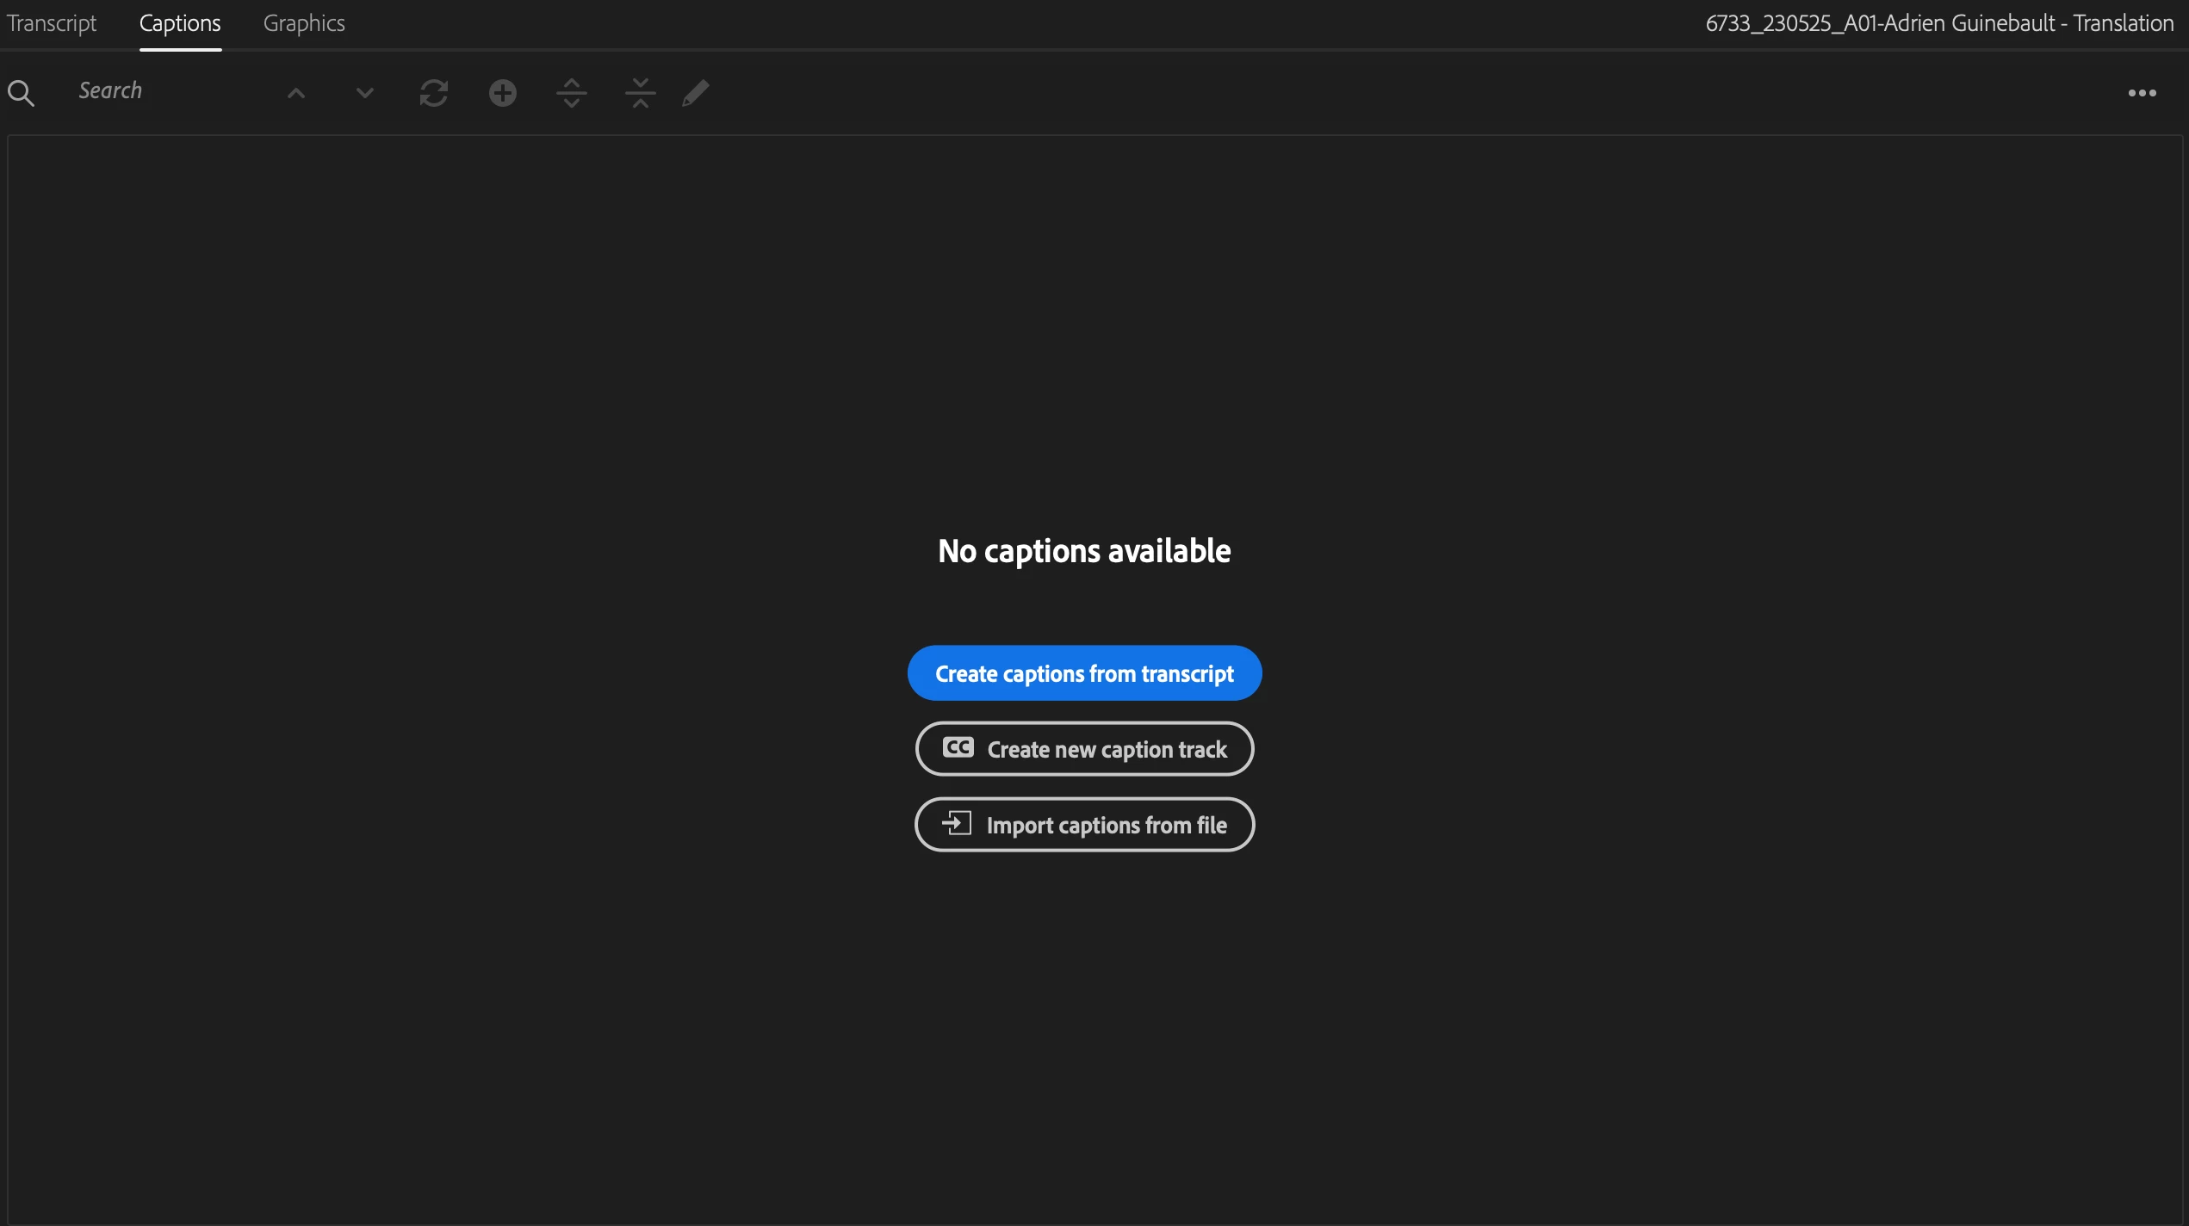
Task: Click the No captions available heading
Action: pyautogui.click(x=1084, y=551)
